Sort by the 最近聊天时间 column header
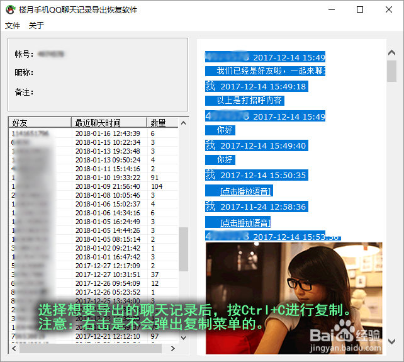 coord(109,123)
